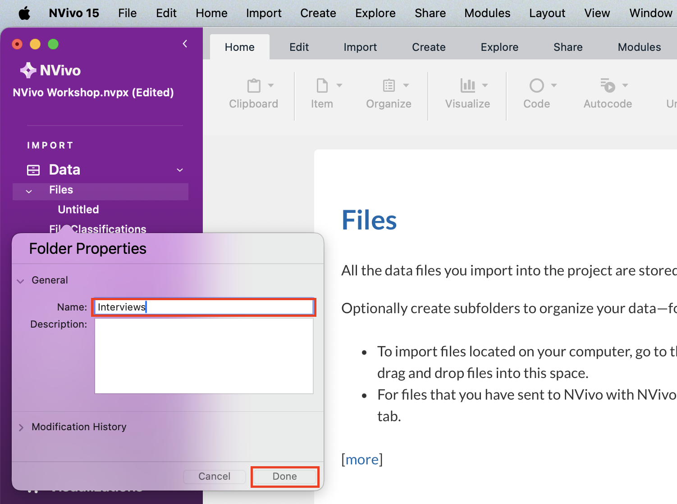Image resolution: width=677 pixels, height=504 pixels.
Task: Click the more link
Action: (x=361, y=459)
